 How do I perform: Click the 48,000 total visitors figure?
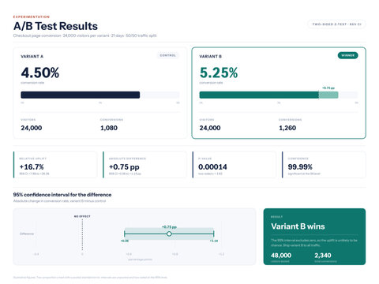(281, 256)
